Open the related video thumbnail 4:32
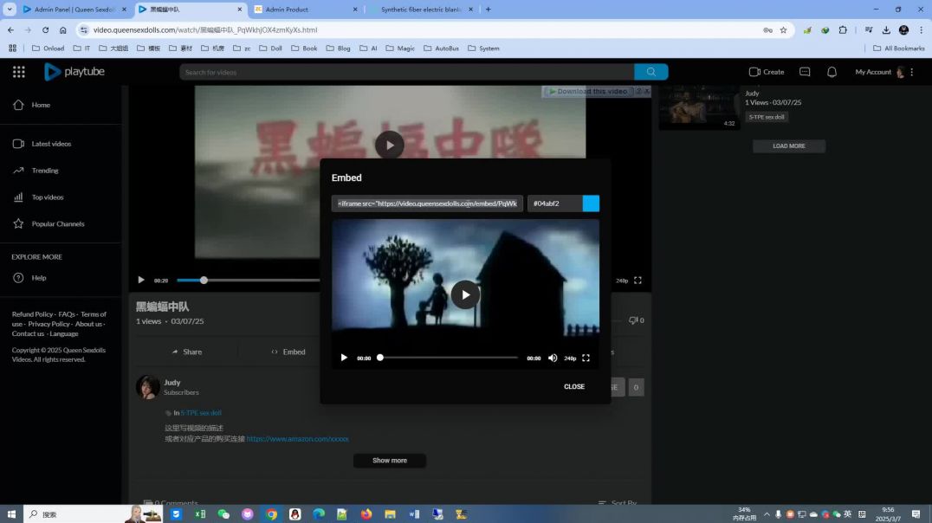The width and height of the screenshot is (932, 523). pyautogui.click(x=700, y=108)
